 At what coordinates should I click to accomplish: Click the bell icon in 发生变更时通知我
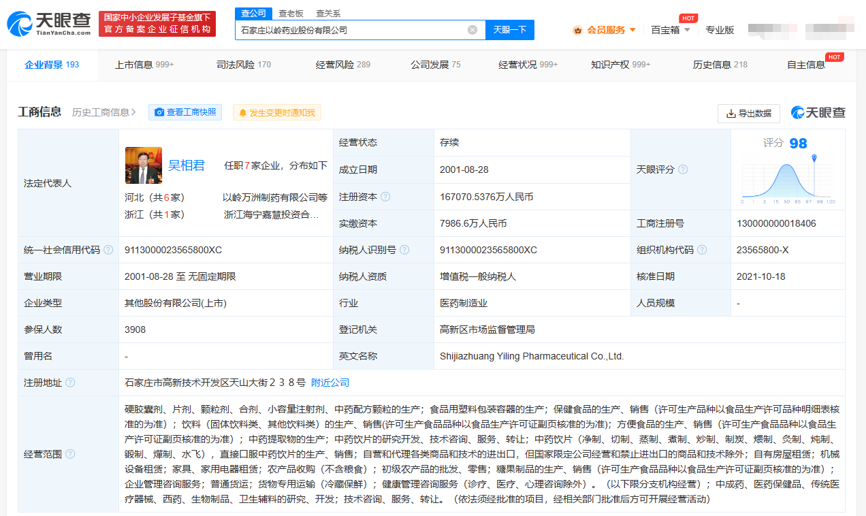[x=242, y=113]
